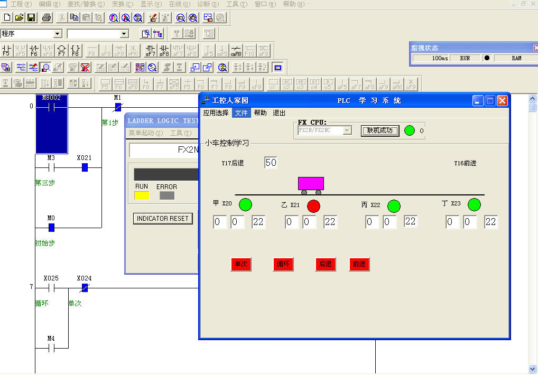Click the print icon in toolbar
This screenshot has width=538, height=375.
[x=47, y=17]
